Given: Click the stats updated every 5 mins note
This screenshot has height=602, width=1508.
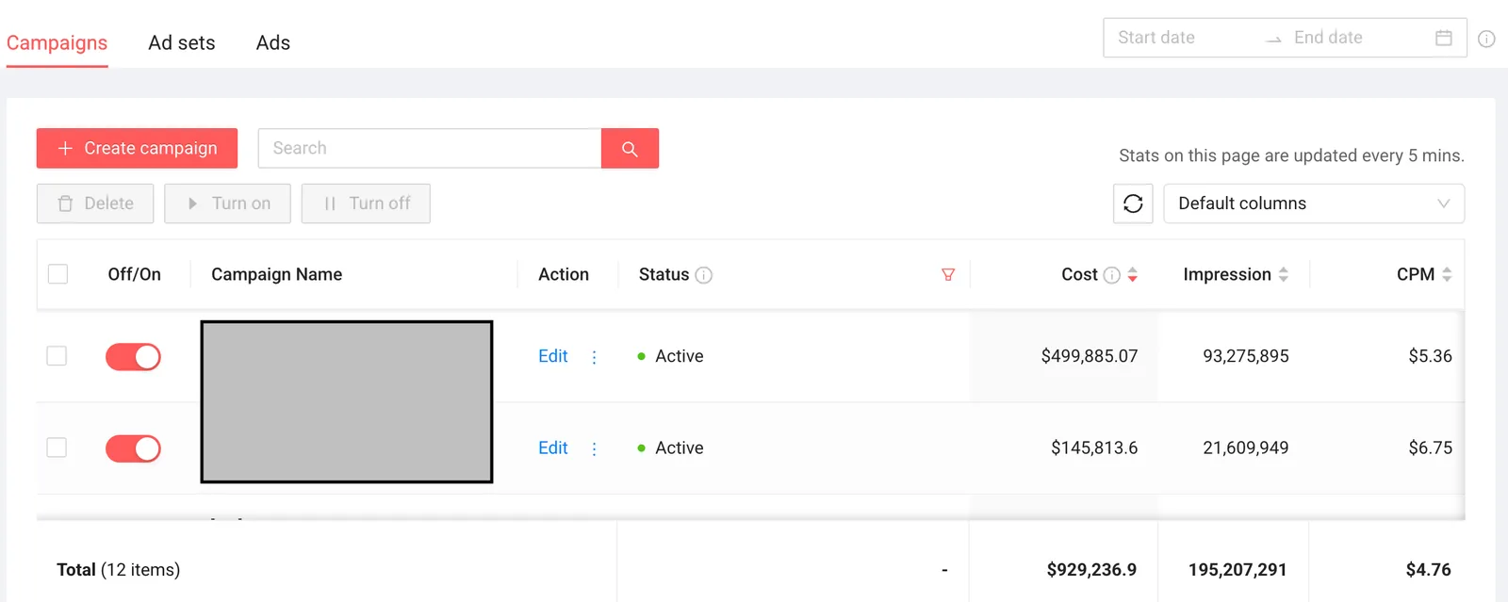Looking at the screenshot, I should coord(1291,155).
